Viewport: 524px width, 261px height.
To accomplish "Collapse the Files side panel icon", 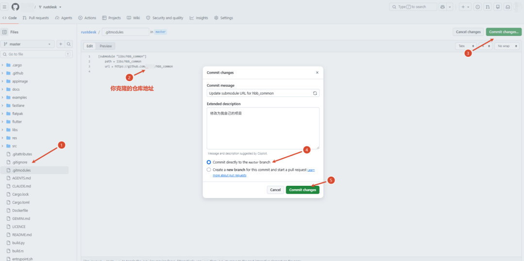I will pyautogui.click(x=5, y=32).
